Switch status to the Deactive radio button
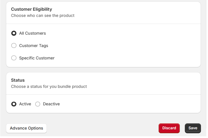Viewport: 208px width, 138px height. (38, 104)
